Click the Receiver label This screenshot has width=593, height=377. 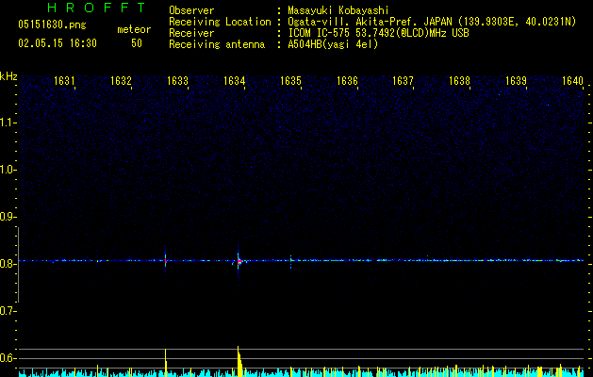191,33
